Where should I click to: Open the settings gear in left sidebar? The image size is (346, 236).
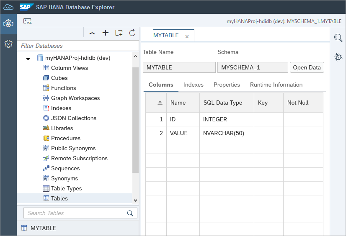(x=8, y=44)
